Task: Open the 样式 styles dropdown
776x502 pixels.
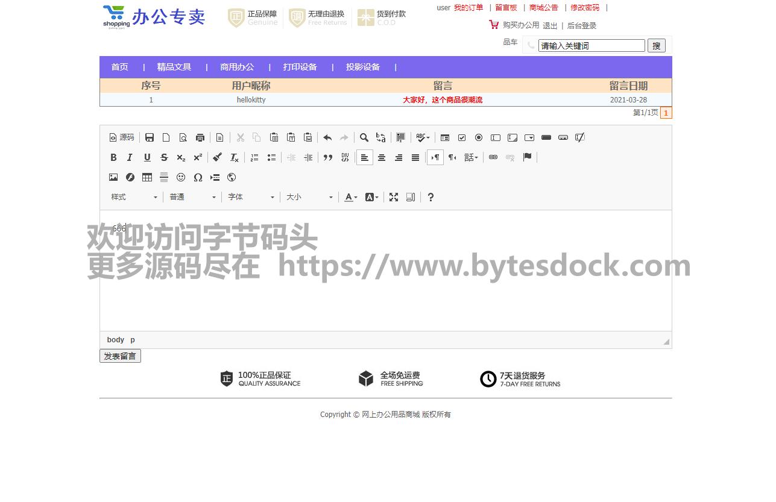Action: point(134,197)
